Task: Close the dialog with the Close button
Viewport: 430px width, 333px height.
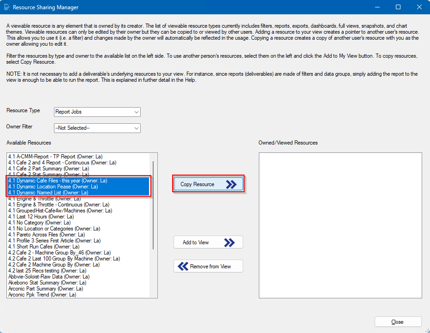Action: coord(398,322)
